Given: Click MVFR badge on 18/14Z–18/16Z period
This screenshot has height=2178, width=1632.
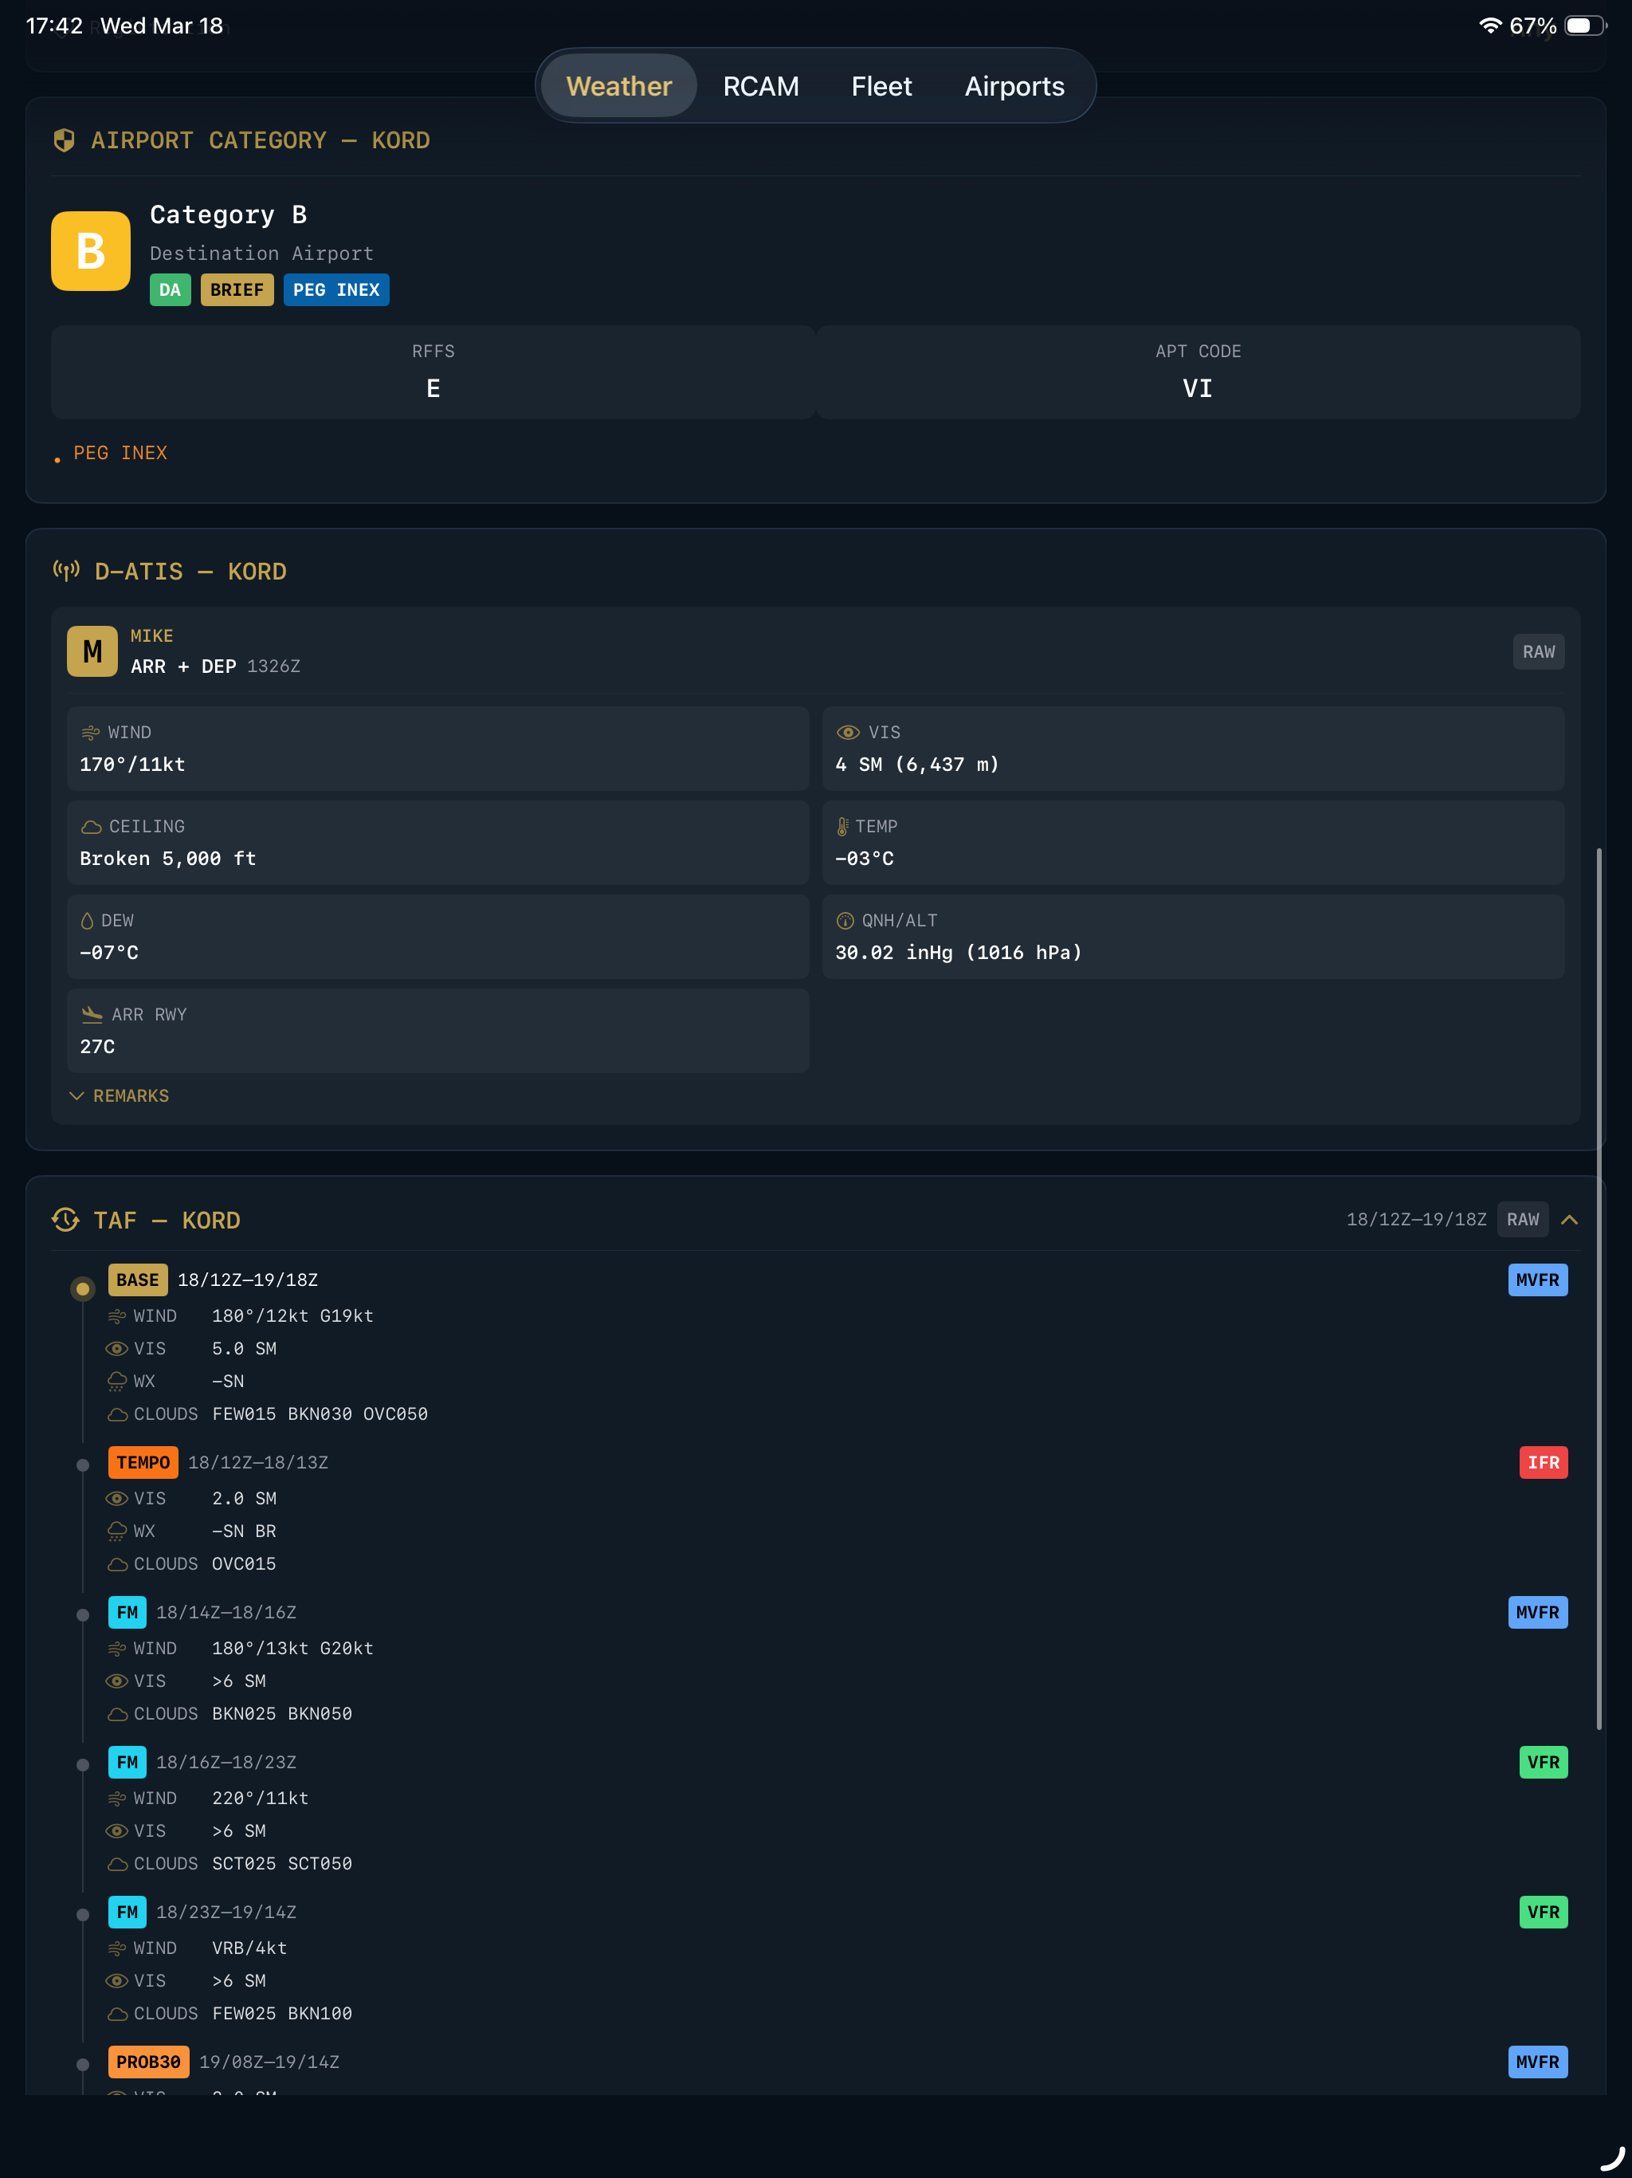Looking at the screenshot, I should (1537, 1612).
